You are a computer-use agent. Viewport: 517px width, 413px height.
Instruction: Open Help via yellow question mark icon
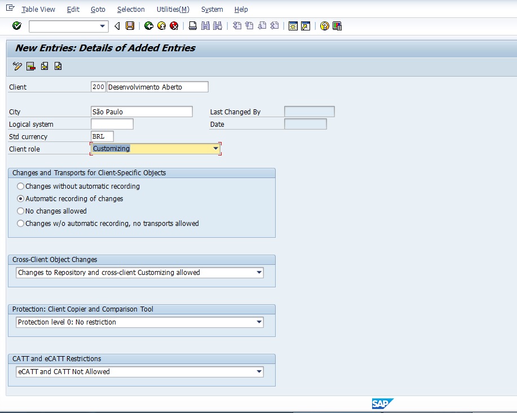[x=324, y=26]
